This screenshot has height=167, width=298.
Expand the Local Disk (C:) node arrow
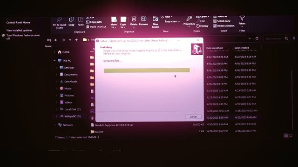57,109
